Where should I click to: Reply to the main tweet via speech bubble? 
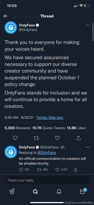click(15, 138)
